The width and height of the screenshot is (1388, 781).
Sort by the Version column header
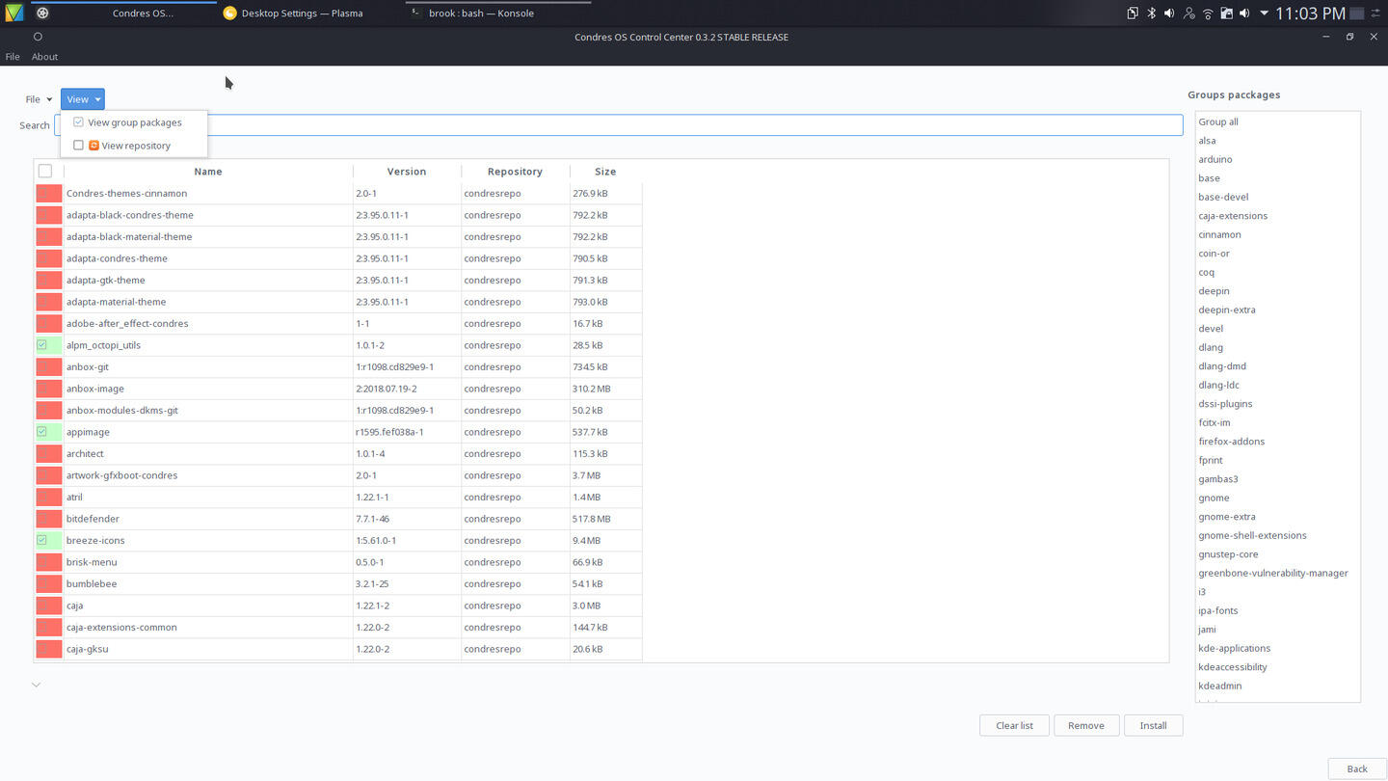407,172
